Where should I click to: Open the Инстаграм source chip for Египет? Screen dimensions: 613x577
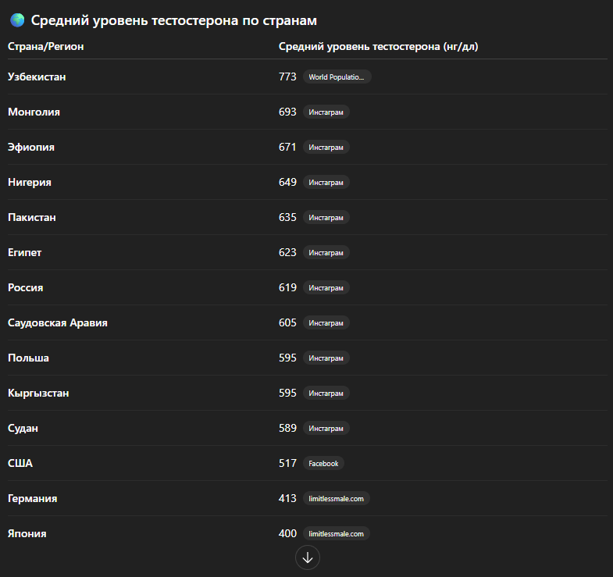[x=326, y=253]
